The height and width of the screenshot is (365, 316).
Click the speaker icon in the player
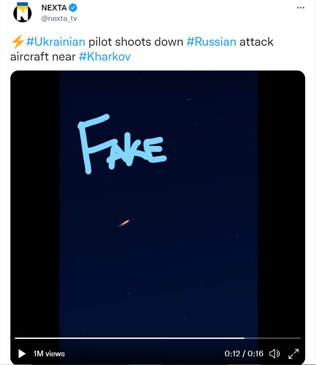(275, 354)
